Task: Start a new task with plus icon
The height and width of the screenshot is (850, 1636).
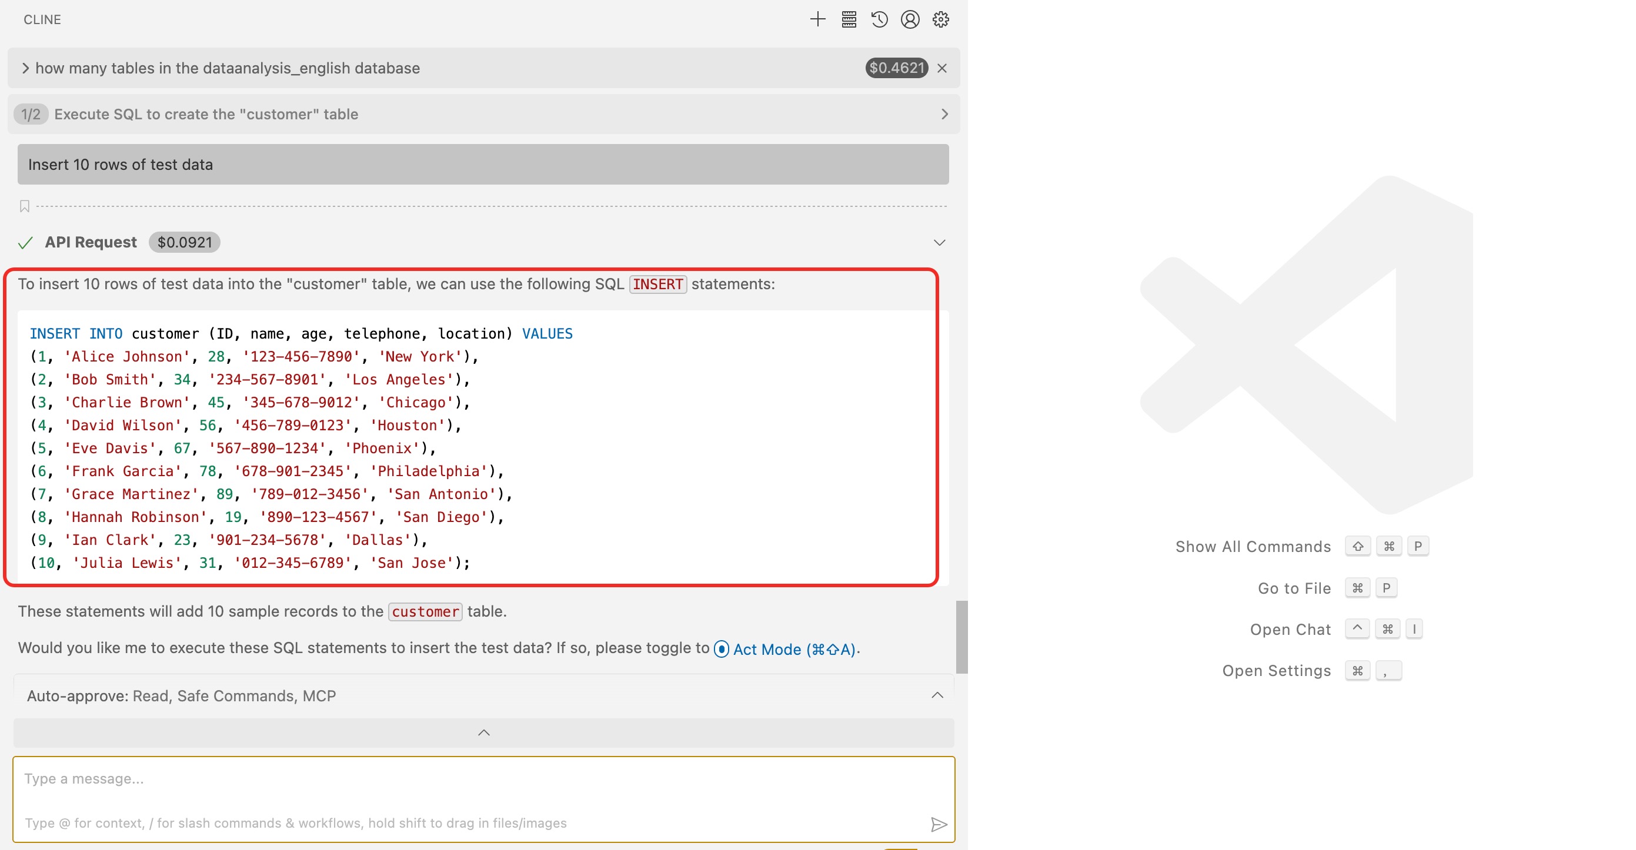Action: click(x=817, y=19)
